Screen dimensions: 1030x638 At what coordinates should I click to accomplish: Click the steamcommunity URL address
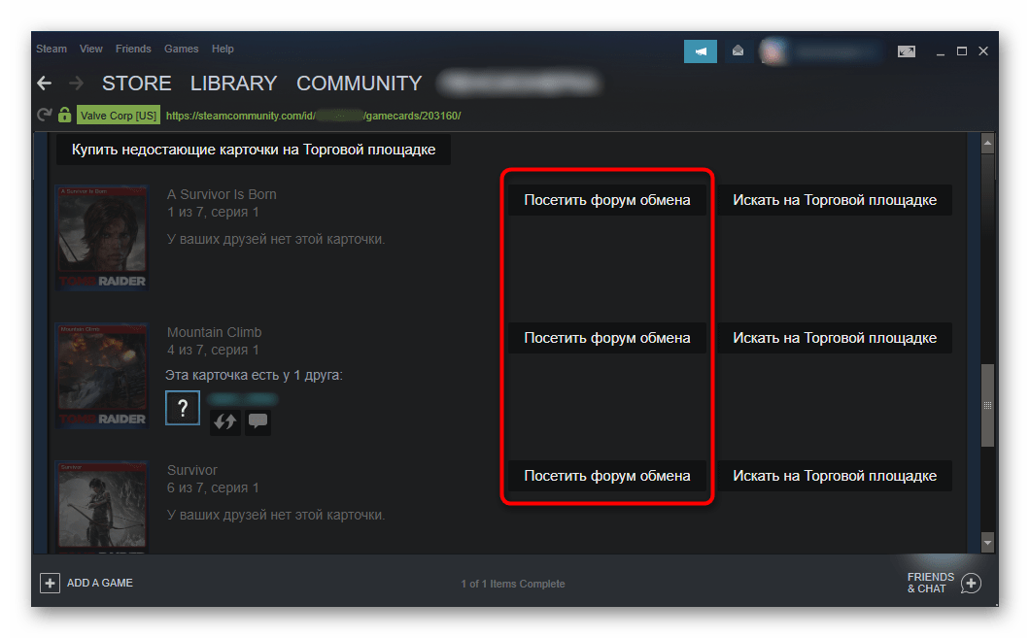313,116
